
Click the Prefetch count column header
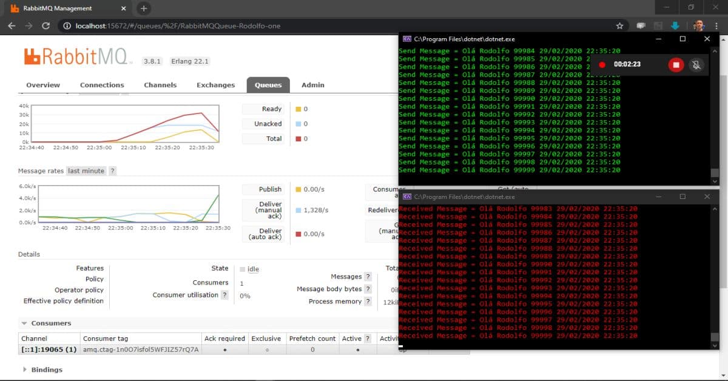tap(312, 339)
